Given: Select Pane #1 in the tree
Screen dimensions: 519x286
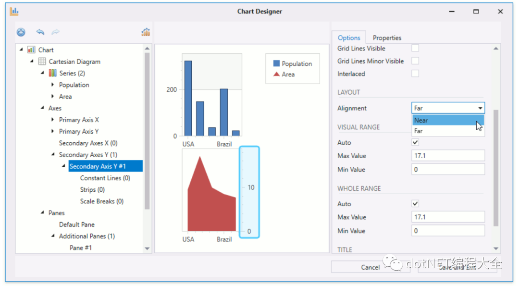Looking at the screenshot, I should [x=80, y=248].
